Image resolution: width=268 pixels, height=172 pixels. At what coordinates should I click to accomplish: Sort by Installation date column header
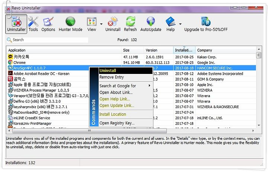[x=184, y=50]
